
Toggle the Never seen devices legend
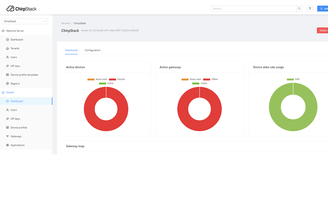97,79
